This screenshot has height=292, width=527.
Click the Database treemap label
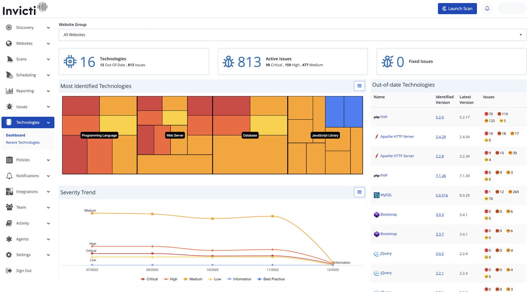coord(250,135)
